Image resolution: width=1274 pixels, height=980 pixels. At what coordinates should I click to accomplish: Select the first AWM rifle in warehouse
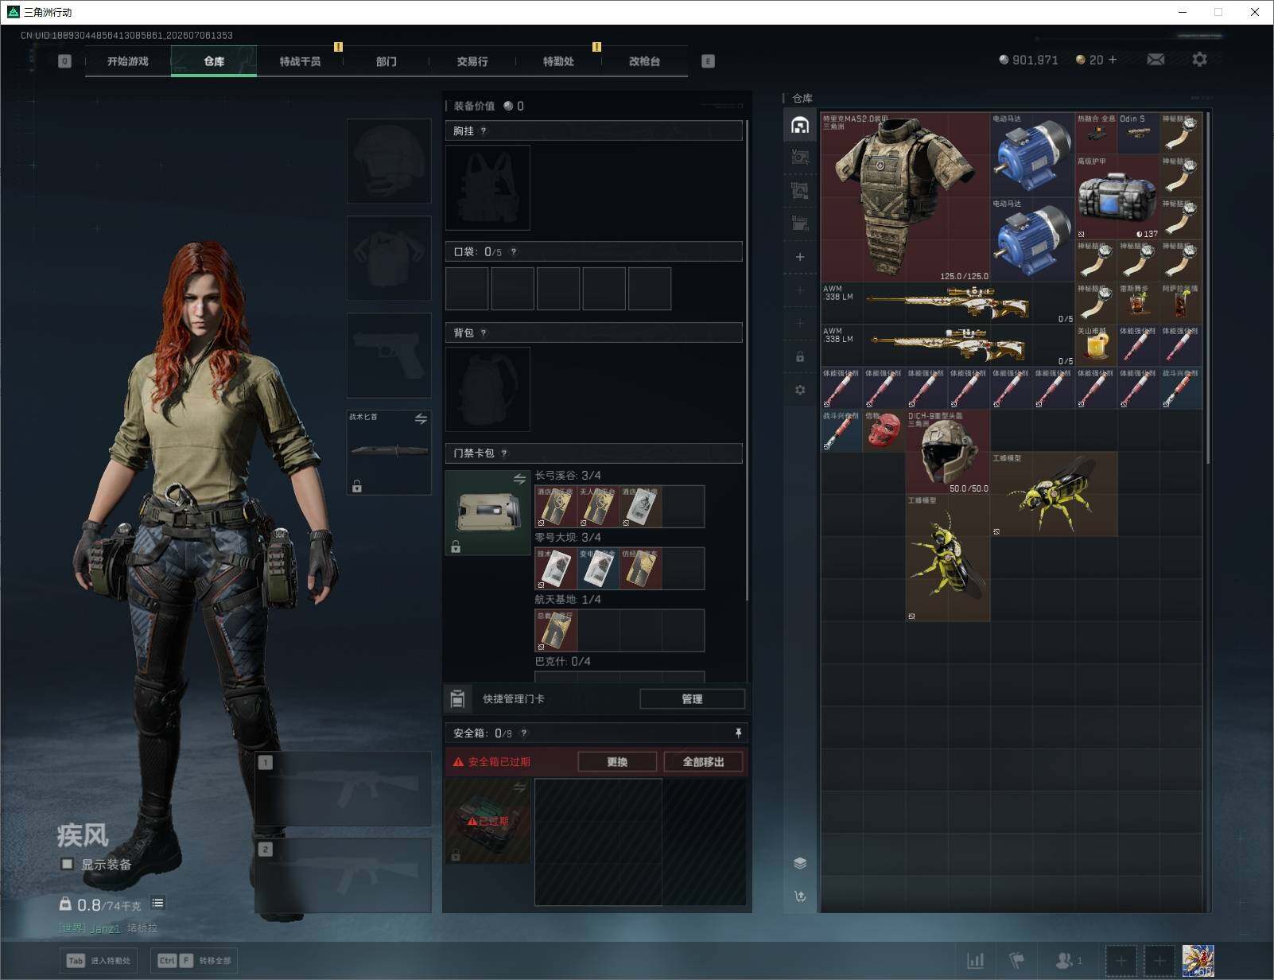click(x=947, y=303)
